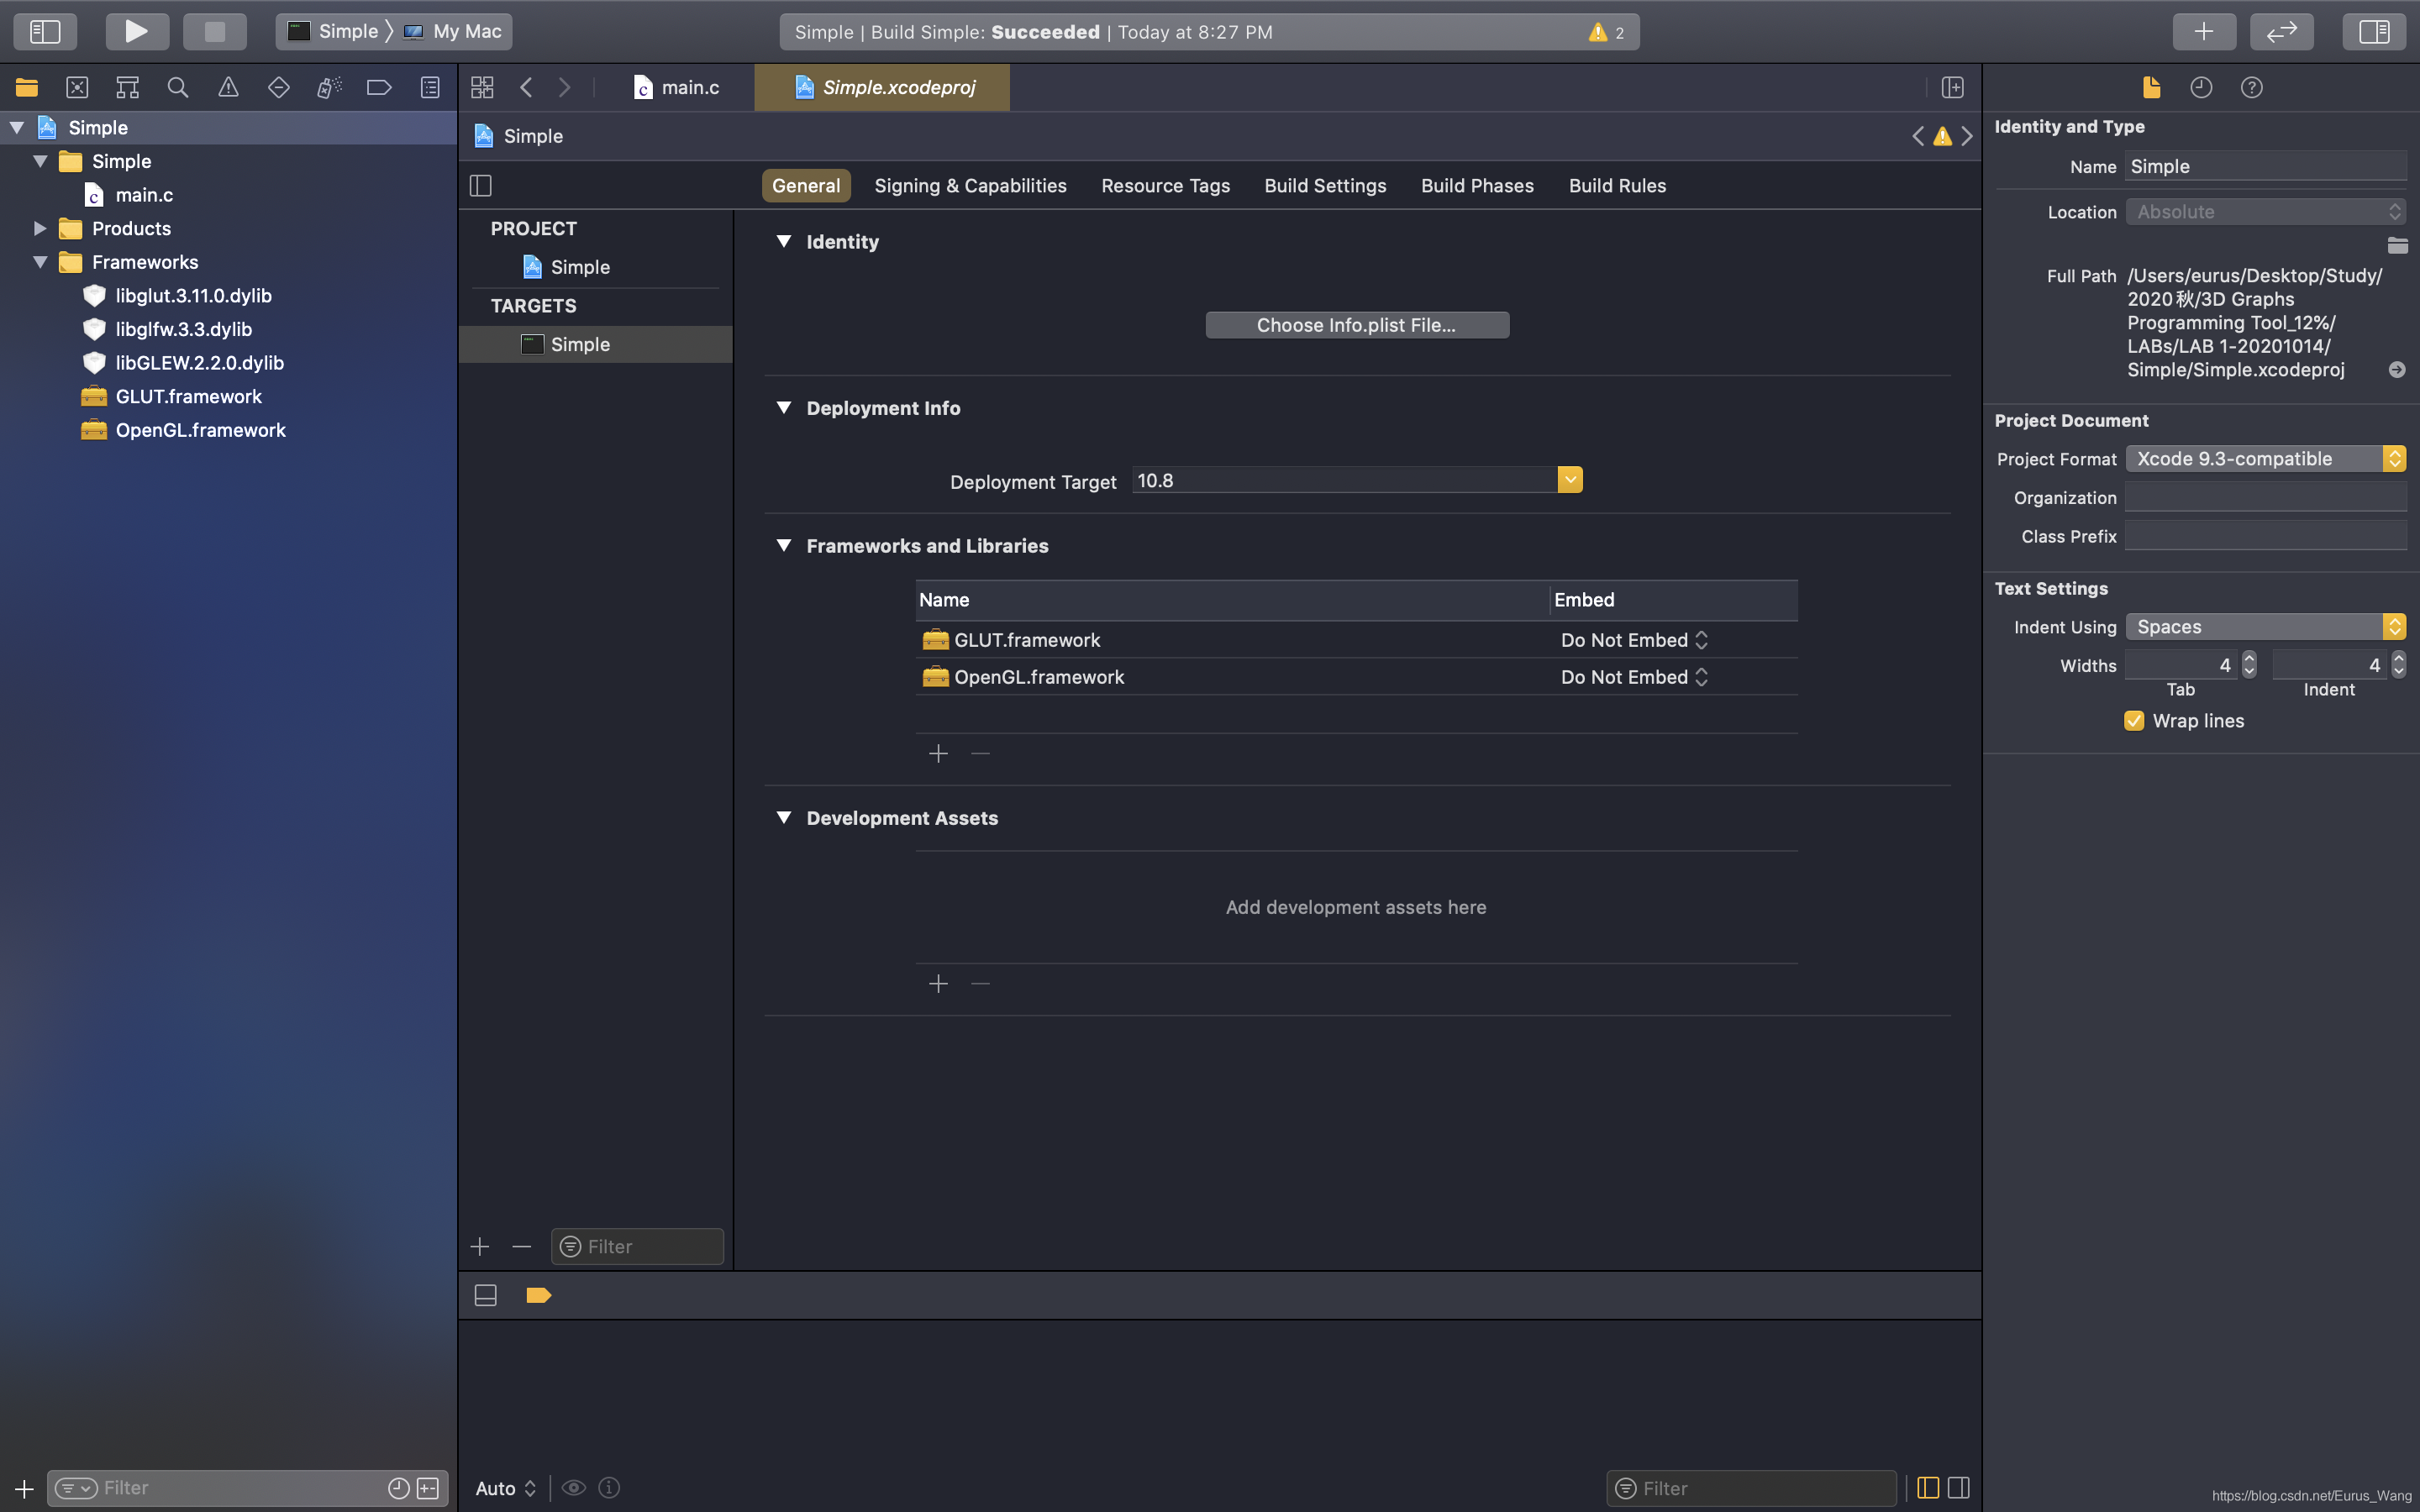2420x1512 pixels.
Task: Show the Source Control navigator
Action: [77, 87]
